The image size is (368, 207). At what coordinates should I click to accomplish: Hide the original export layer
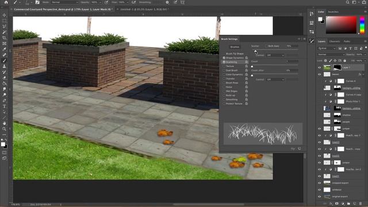click(319, 197)
